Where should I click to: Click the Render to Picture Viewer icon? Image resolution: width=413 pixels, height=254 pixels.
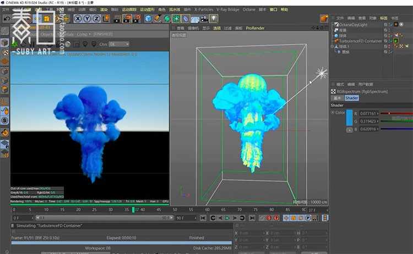(x=127, y=19)
